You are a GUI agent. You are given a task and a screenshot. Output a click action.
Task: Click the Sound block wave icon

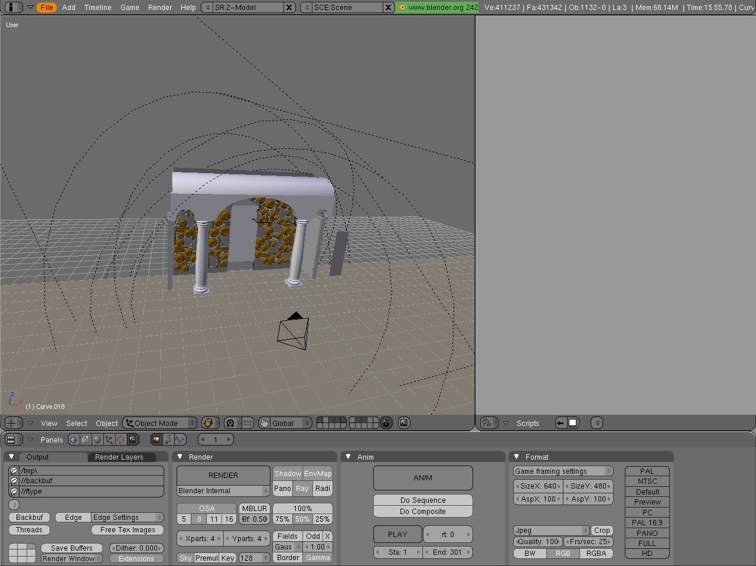(x=180, y=440)
